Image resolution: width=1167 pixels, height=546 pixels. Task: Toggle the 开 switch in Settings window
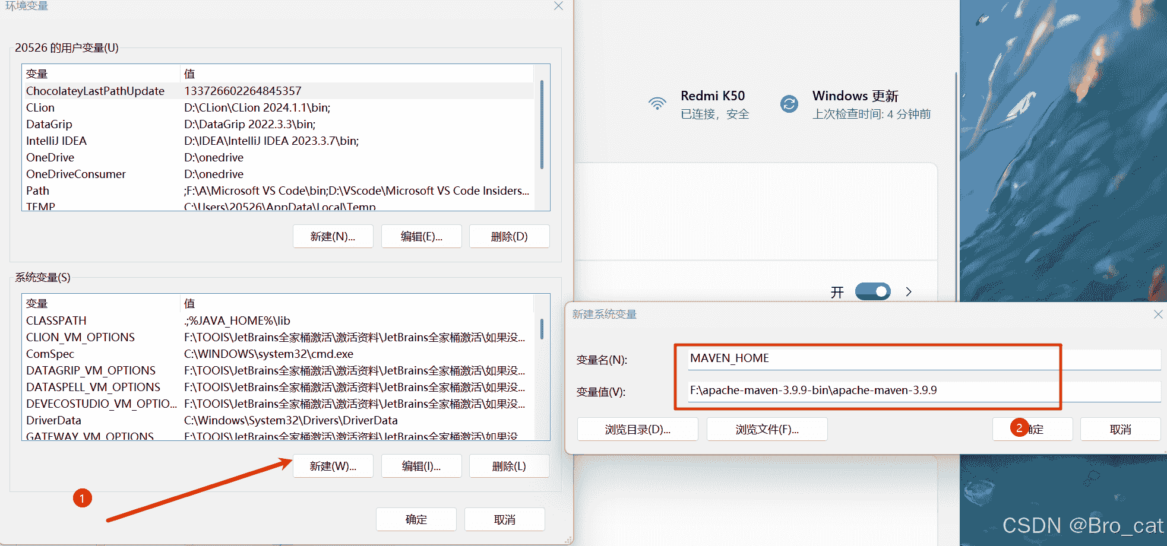[x=872, y=291]
